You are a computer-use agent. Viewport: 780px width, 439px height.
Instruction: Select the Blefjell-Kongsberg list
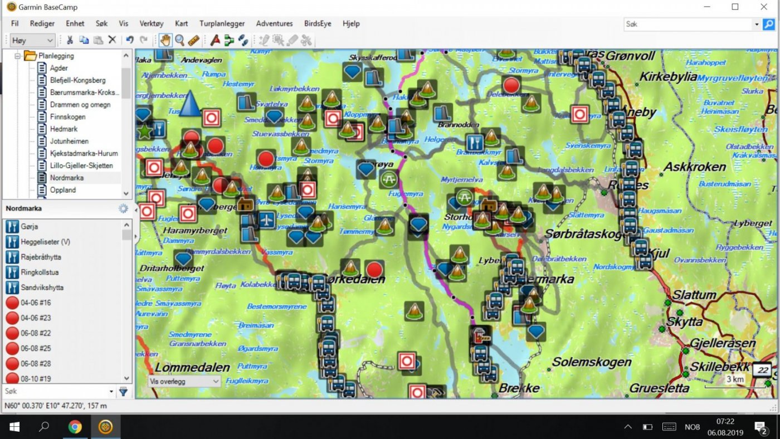77,80
